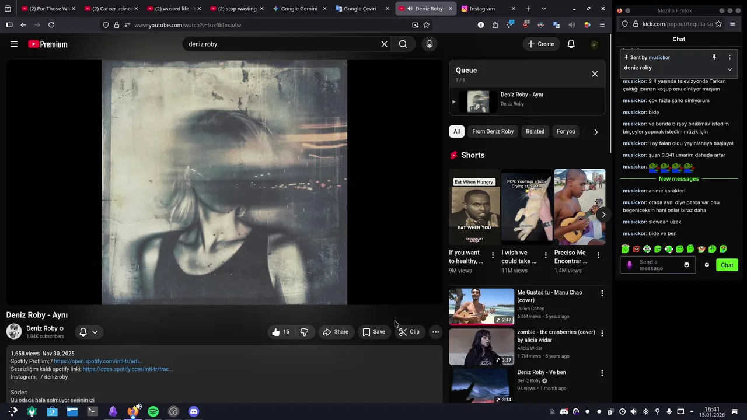This screenshot has height=420, width=747.
Task: Select the 'Related' filter chip
Action: 535,131
